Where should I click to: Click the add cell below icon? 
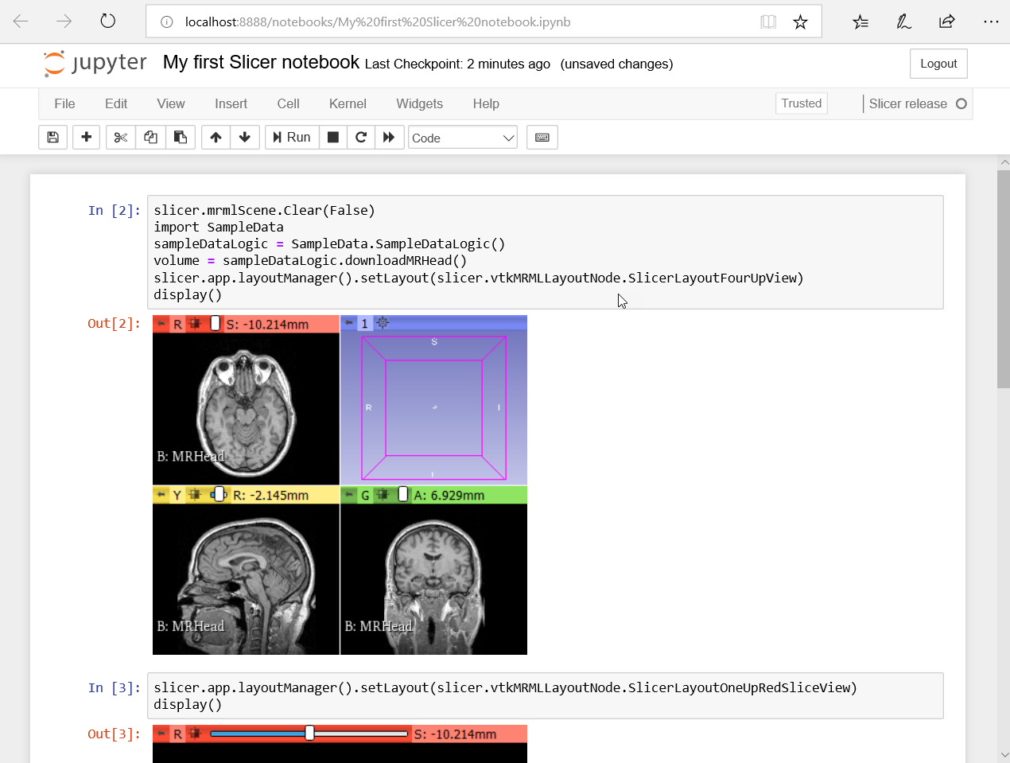click(86, 137)
